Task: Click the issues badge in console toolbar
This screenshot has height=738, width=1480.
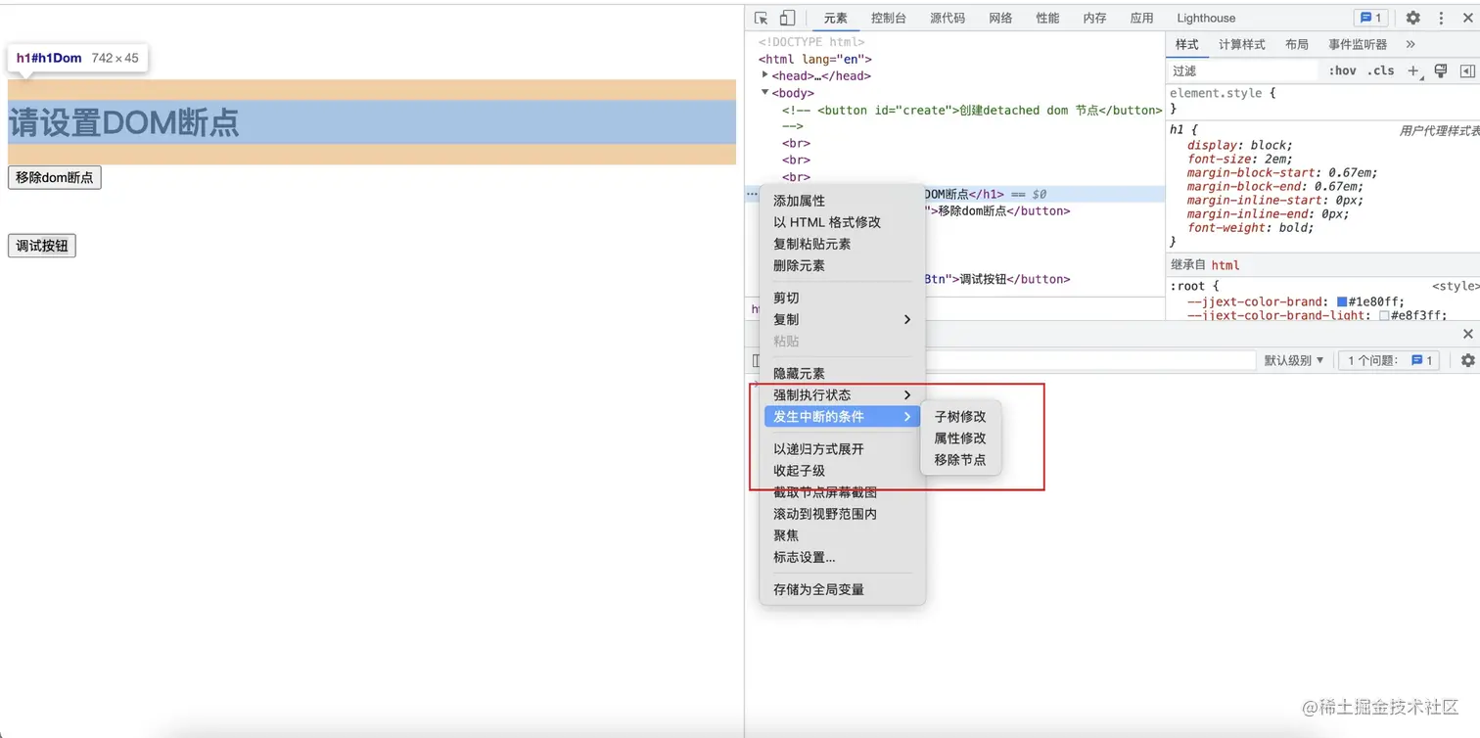Action: [1421, 360]
